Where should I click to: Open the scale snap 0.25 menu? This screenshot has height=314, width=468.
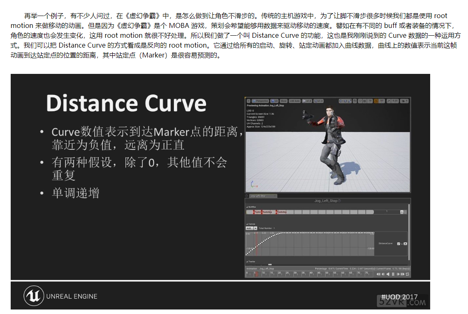(395, 101)
